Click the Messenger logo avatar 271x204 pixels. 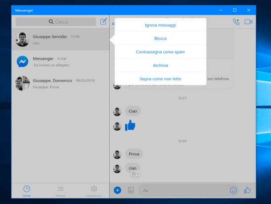click(23, 61)
